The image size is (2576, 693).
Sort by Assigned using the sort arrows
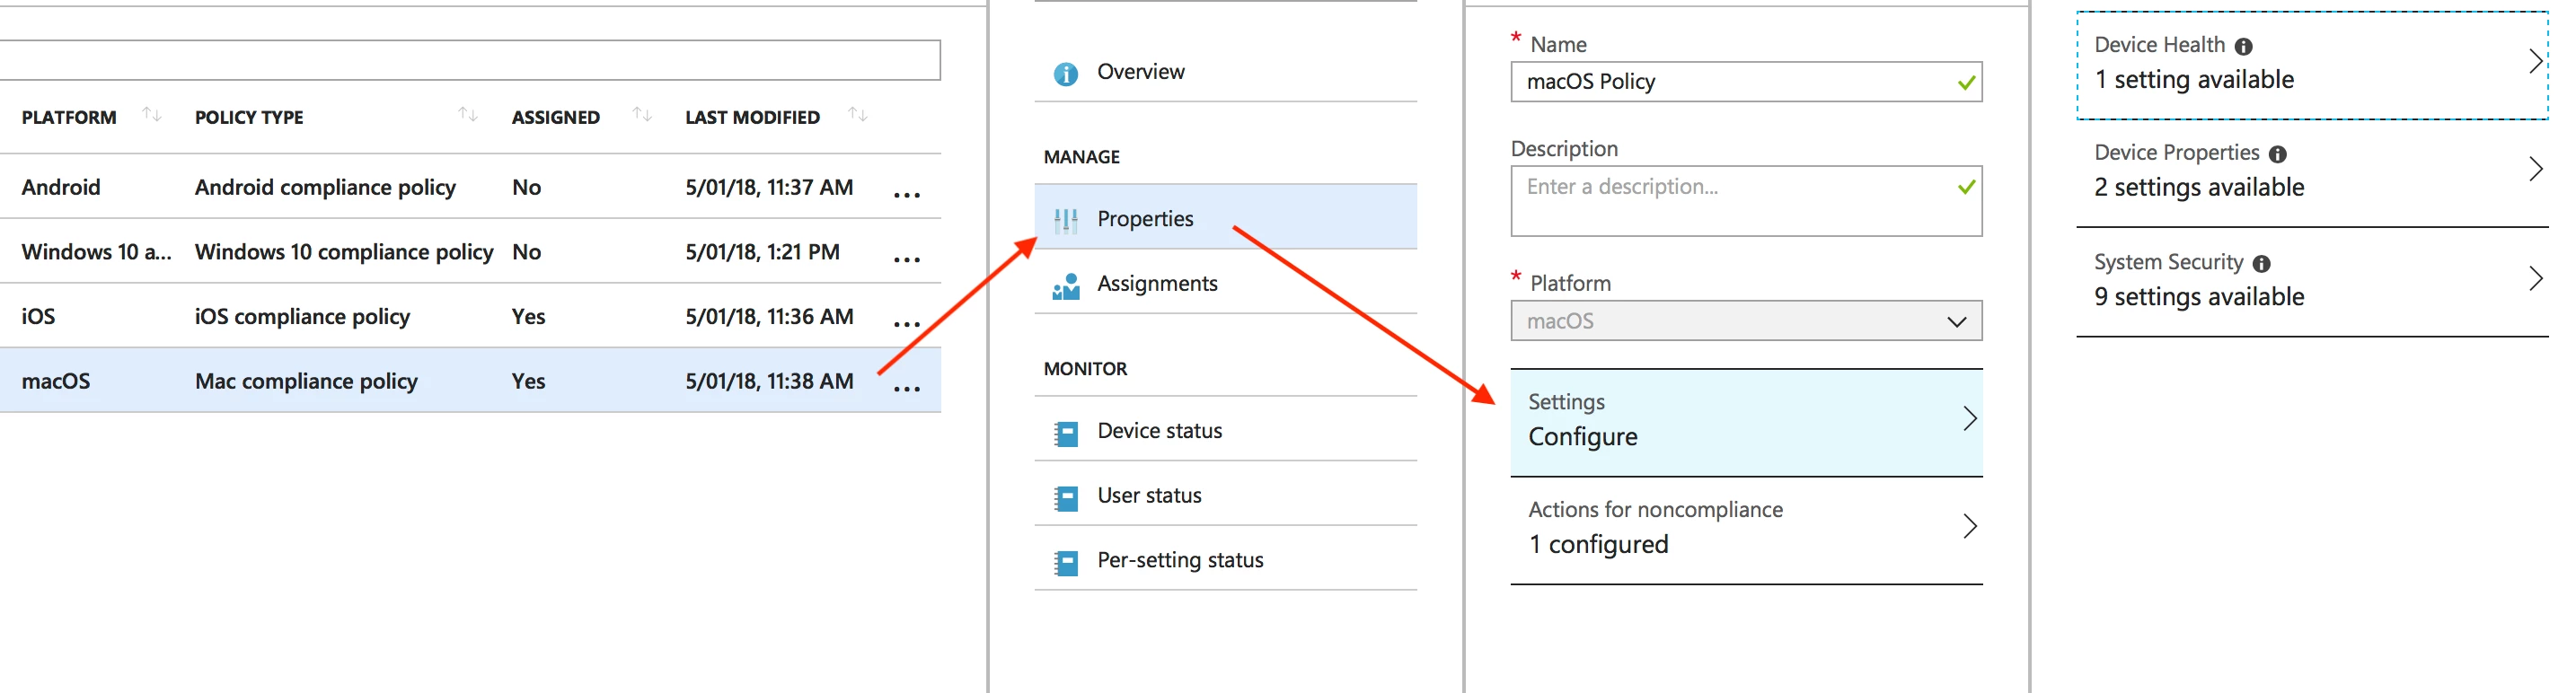coord(642,114)
